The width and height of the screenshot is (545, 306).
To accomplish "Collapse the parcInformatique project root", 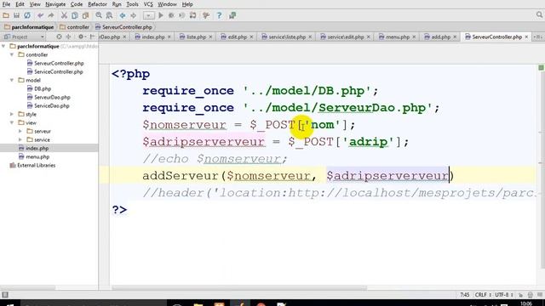I will pos(3,46).
